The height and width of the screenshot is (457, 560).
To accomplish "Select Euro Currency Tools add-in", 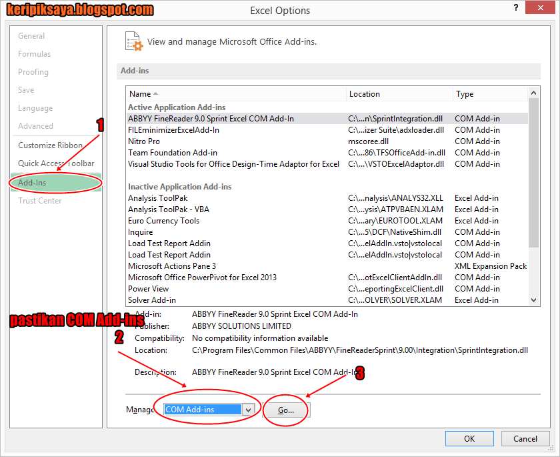I will point(327,221).
